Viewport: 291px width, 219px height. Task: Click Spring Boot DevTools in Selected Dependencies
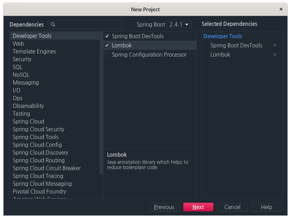pos(236,45)
